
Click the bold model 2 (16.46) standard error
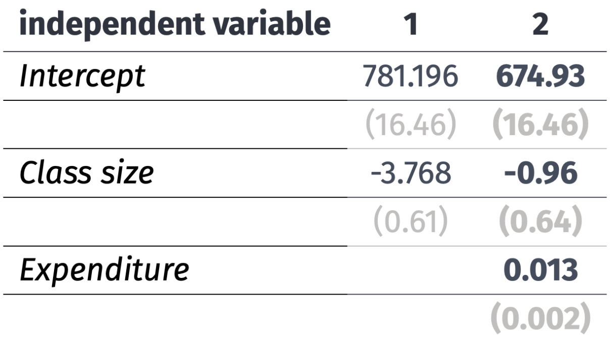point(540,126)
